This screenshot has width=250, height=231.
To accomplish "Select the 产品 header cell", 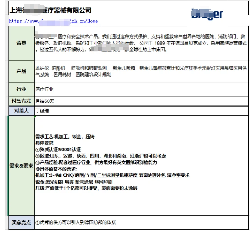I will [21, 71].
